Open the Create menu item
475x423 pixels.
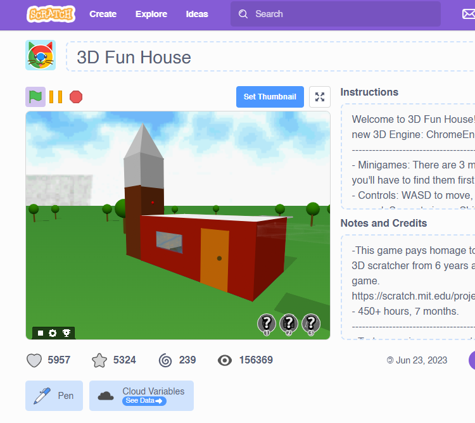tap(103, 14)
